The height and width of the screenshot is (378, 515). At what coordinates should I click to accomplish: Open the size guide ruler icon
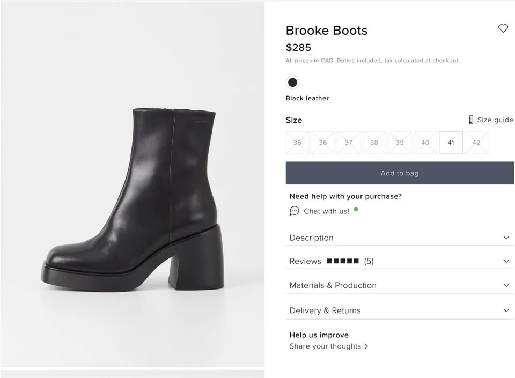[x=472, y=120]
